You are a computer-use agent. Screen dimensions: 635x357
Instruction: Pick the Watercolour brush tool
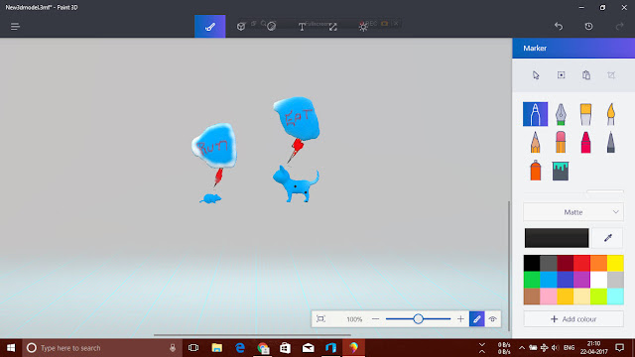point(611,114)
